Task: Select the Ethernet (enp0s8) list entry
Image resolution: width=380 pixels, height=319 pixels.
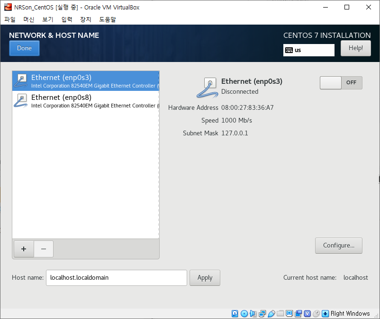Action: click(x=86, y=101)
